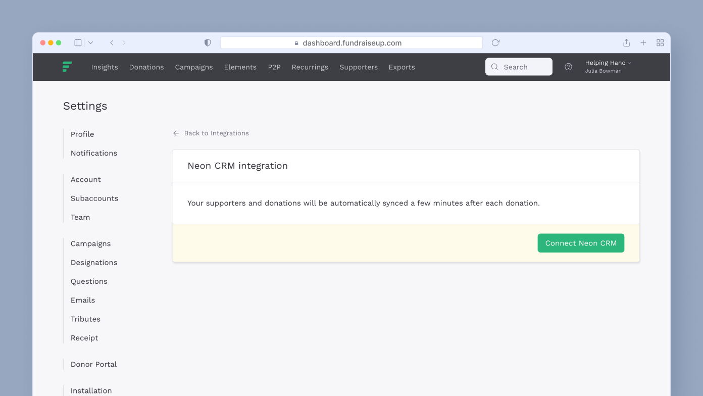Open the Safari share icon
The width and height of the screenshot is (703, 396).
(x=626, y=43)
